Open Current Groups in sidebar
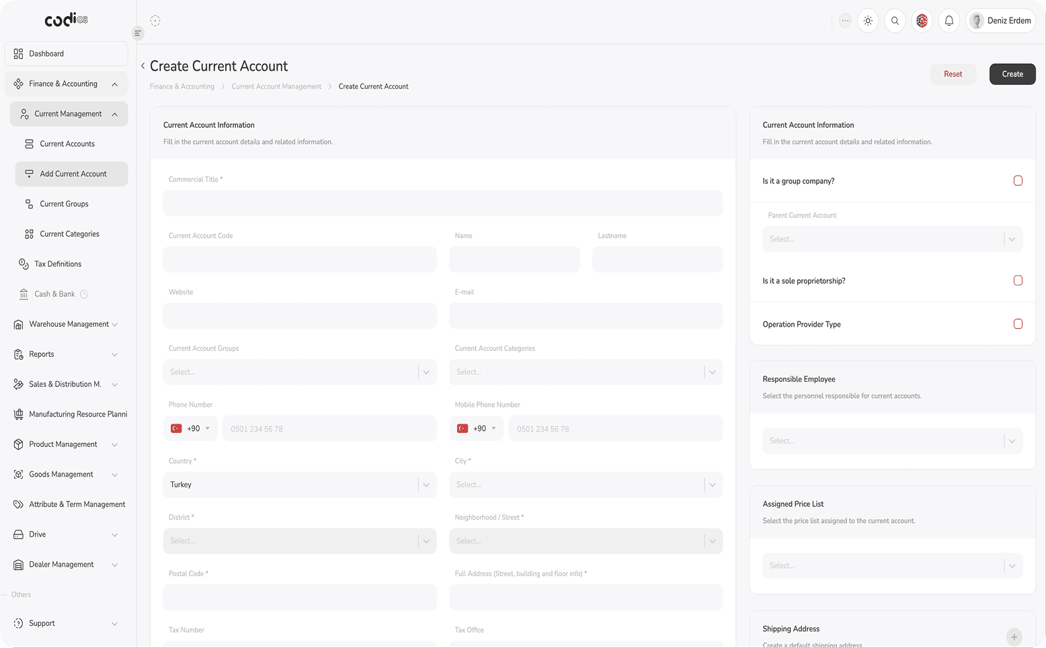This screenshot has width=1046, height=648. pyautogui.click(x=71, y=204)
